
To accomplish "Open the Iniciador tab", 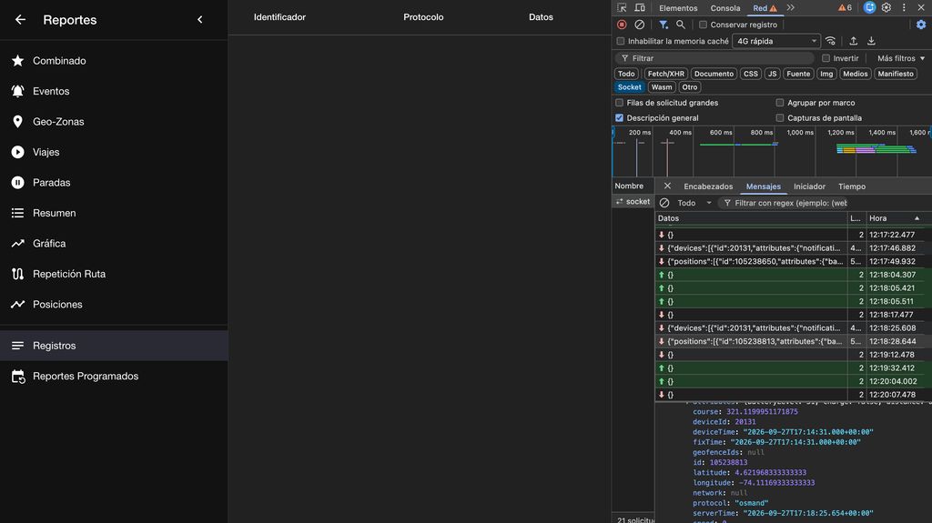I will click(x=809, y=186).
